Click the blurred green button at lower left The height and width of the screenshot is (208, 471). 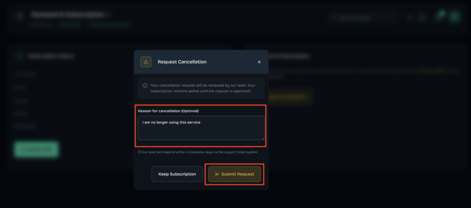tap(36, 150)
